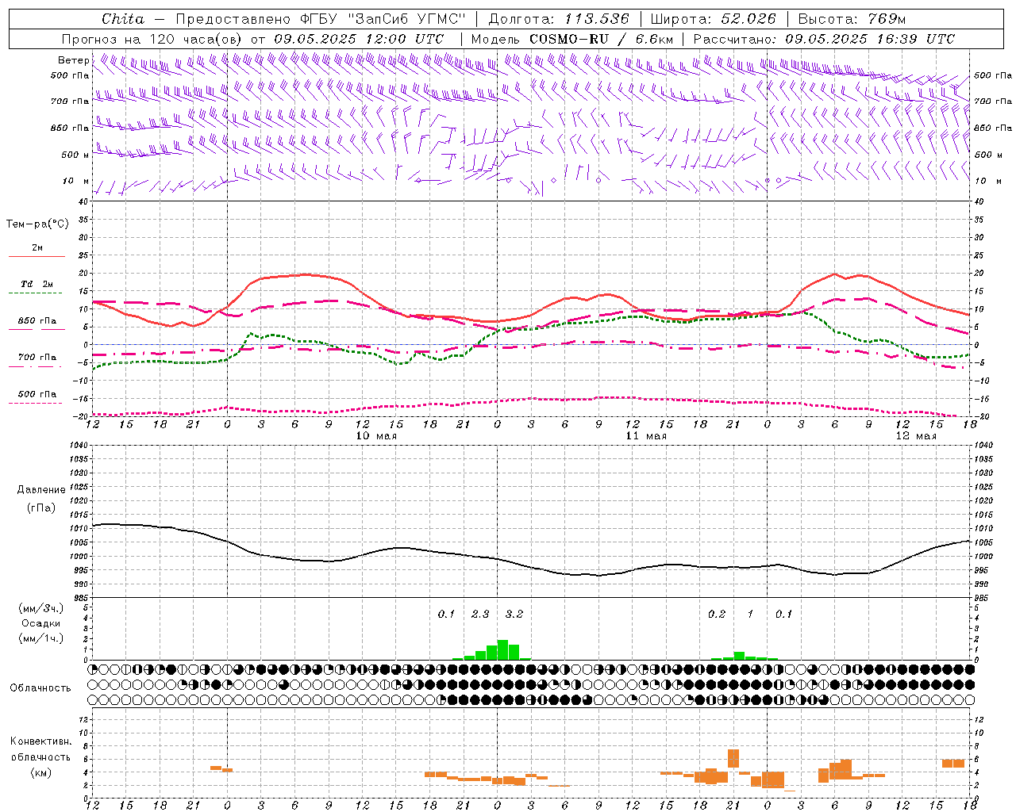This screenshot has width=1016, height=812.
Task: Click the "10 мая" date label
Action: (376, 436)
